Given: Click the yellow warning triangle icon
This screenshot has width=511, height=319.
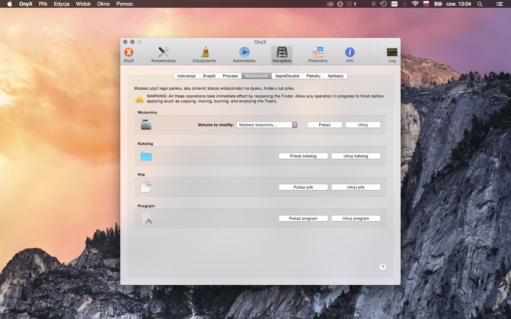Looking at the screenshot, I should [139, 99].
